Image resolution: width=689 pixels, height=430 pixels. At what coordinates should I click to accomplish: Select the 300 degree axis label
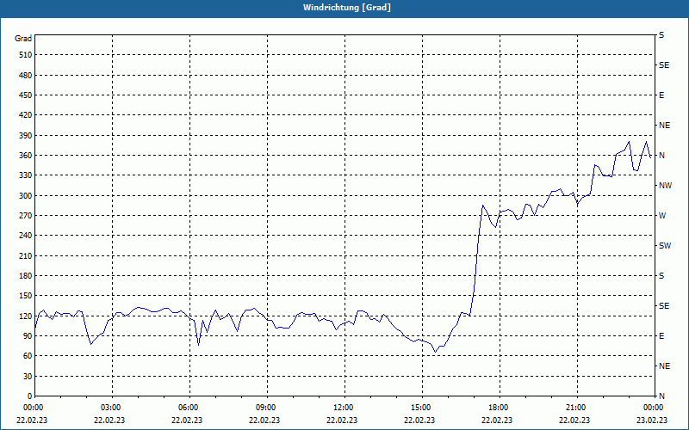click(x=26, y=196)
